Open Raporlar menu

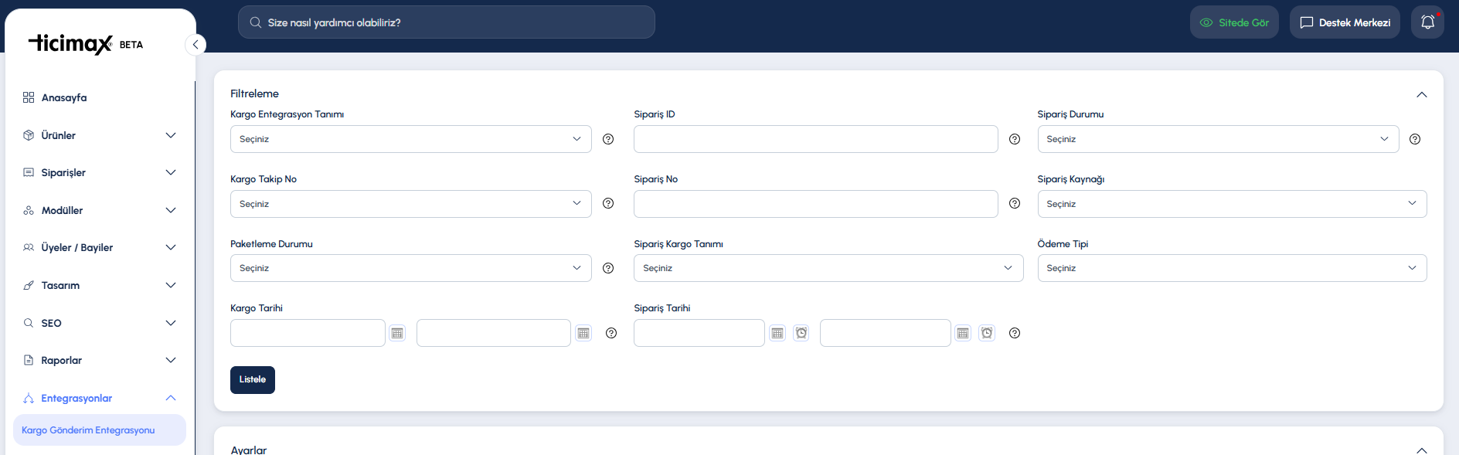100,360
